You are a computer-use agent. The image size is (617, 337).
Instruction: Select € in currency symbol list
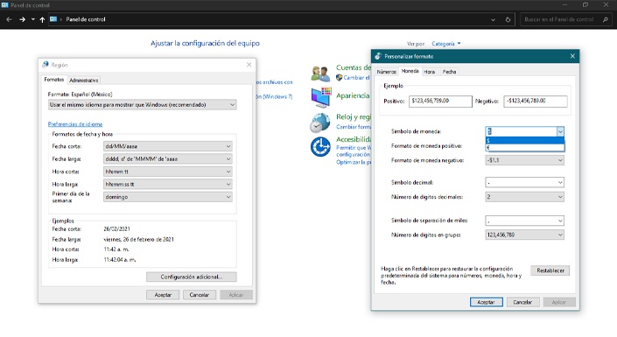coord(524,148)
